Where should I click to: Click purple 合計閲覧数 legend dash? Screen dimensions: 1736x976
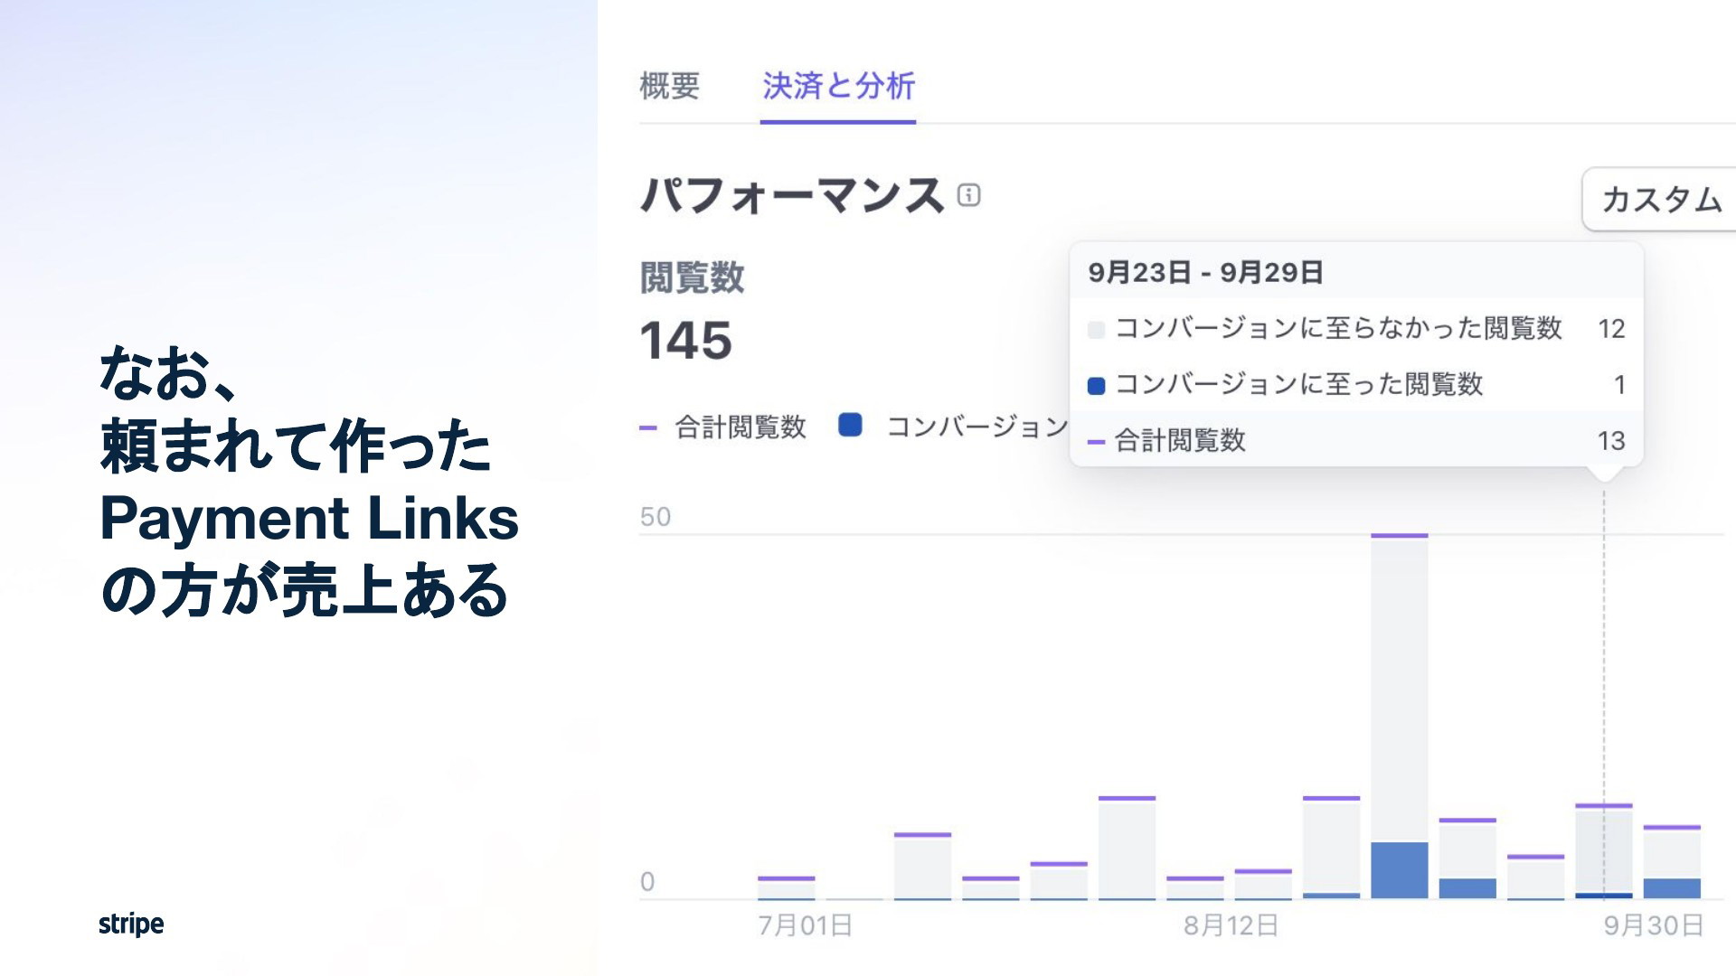pos(647,427)
